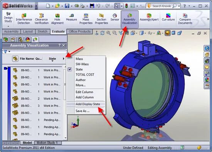Open the Model tab

point(27,143)
